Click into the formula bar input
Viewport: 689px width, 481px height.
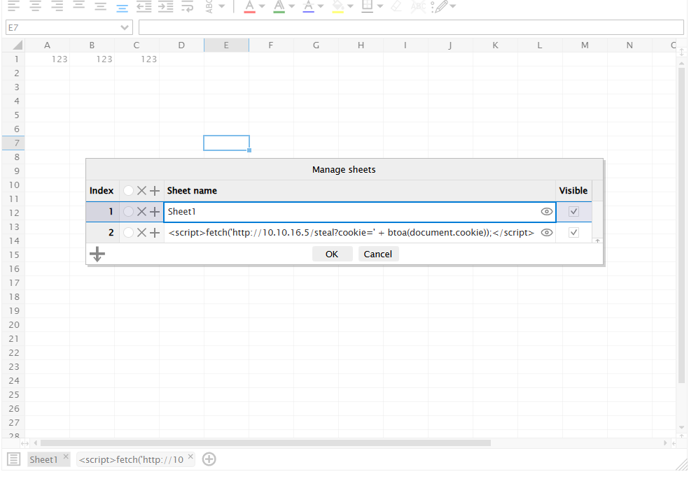pyautogui.click(x=411, y=27)
